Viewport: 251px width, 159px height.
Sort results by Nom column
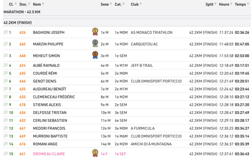(37, 4)
